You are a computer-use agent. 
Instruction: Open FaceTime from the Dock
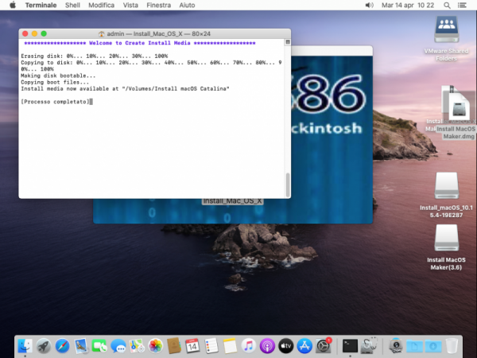(x=99, y=346)
